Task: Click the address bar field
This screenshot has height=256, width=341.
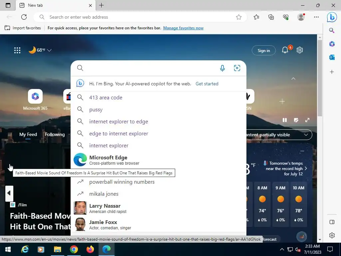Action: click(140, 17)
